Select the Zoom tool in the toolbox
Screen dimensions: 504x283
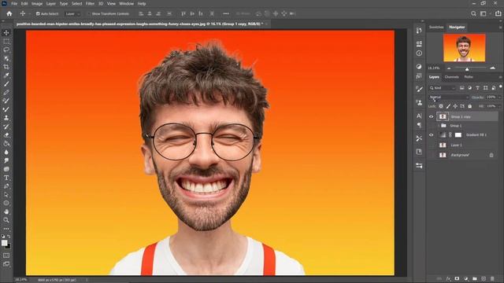[x=6, y=220]
